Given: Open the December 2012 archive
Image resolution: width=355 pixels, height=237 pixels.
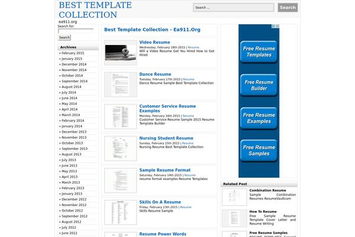Looking at the screenshot, I should point(74,199).
